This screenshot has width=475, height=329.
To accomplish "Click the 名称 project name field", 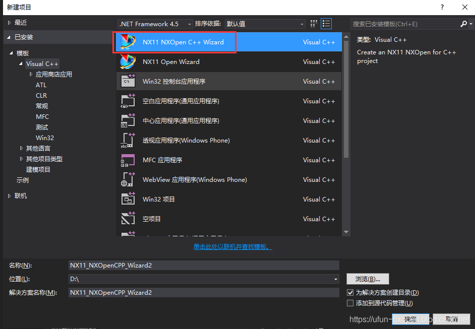I will coord(204,265).
